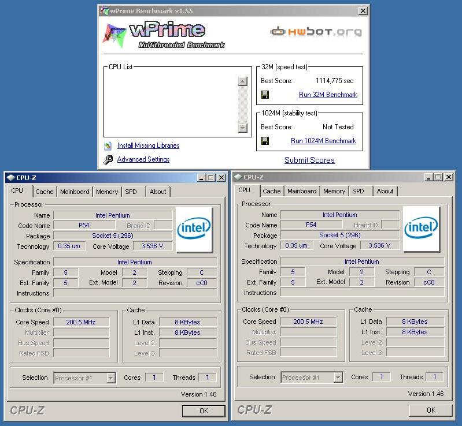This screenshot has height=426, width=462.
Task: Click the Specification field in the right CPU-Z window
Action: 362,261
